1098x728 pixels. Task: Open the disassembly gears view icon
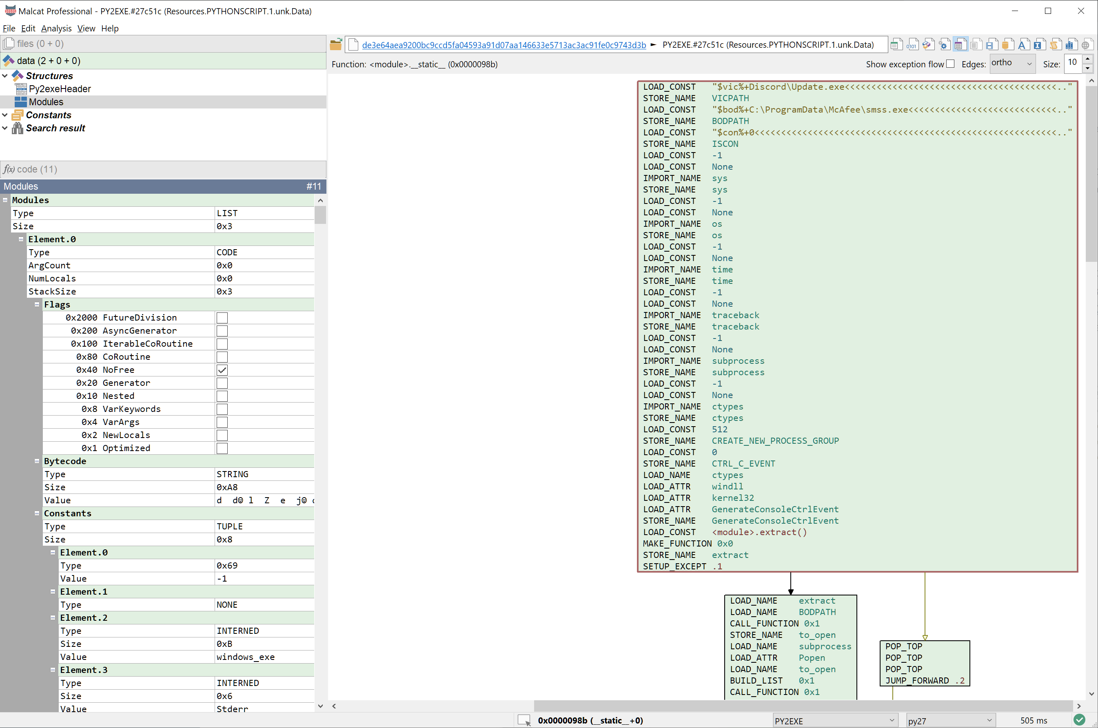pos(944,45)
